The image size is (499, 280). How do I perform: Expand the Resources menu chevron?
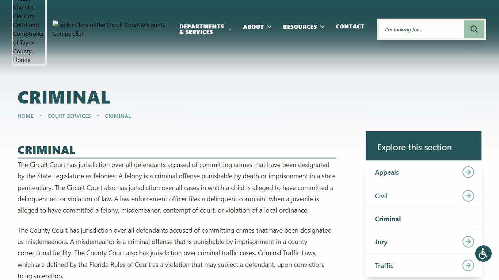coord(322,27)
